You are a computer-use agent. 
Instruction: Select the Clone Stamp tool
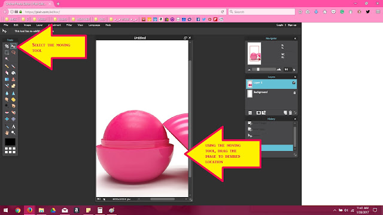tap(13, 79)
